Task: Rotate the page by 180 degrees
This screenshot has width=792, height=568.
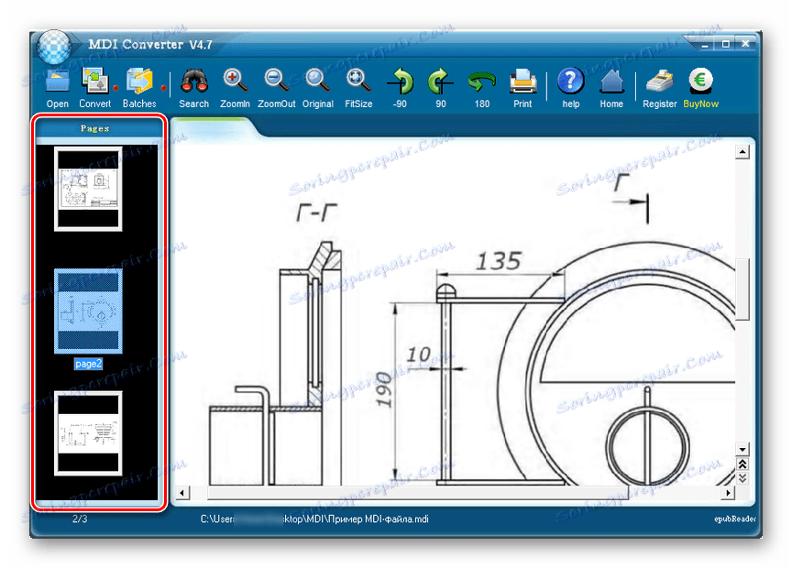Action: click(x=481, y=82)
